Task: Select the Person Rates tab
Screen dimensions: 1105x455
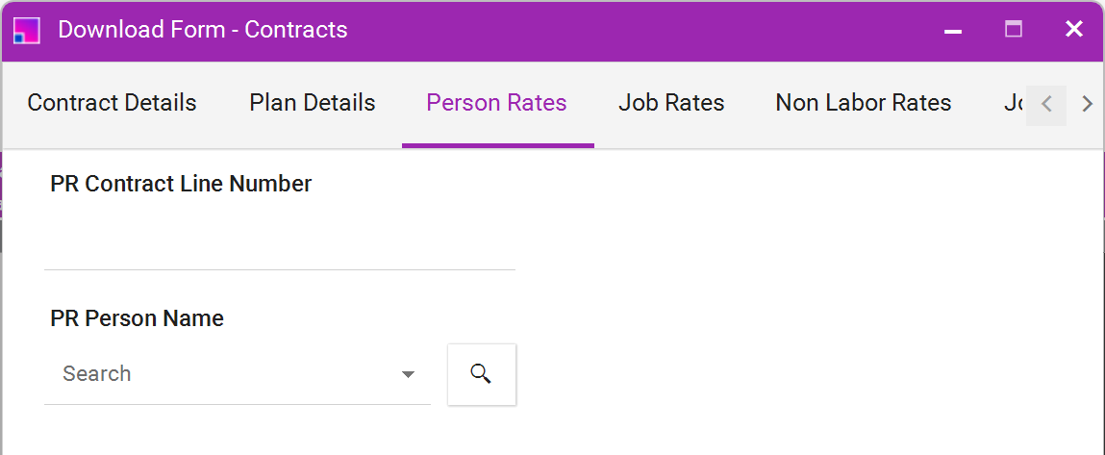Action: (497, 103)
